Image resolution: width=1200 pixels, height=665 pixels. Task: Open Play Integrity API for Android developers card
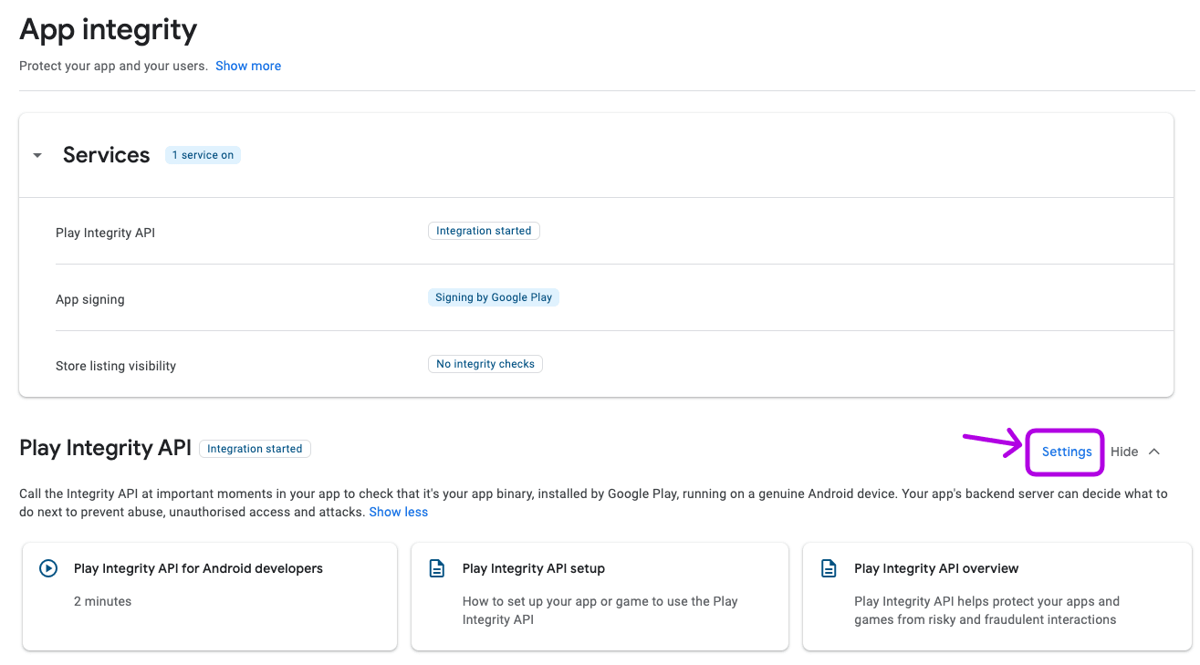[210, 596]
